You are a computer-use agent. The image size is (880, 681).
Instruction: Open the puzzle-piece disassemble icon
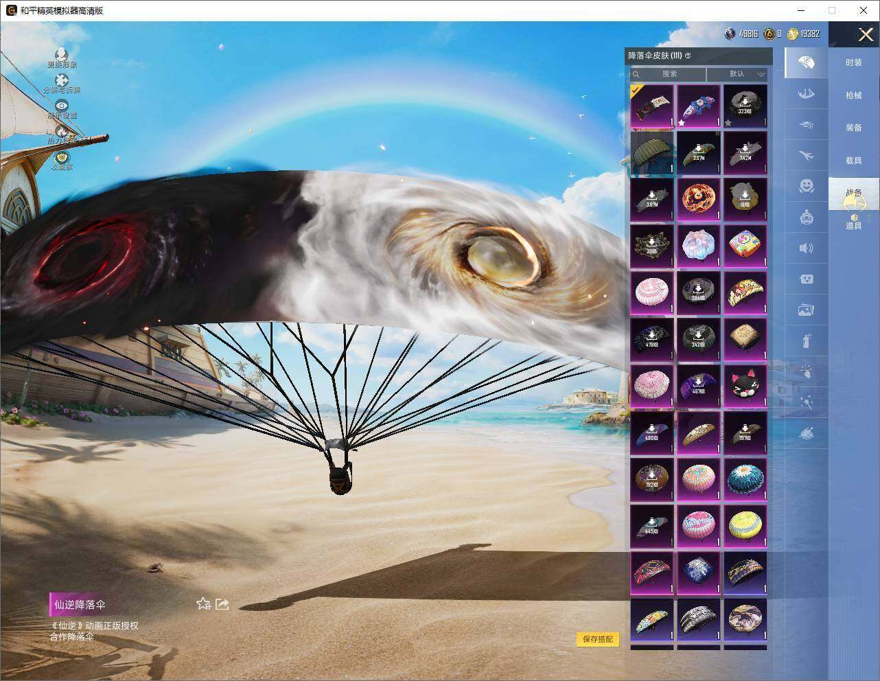[62, 81]
